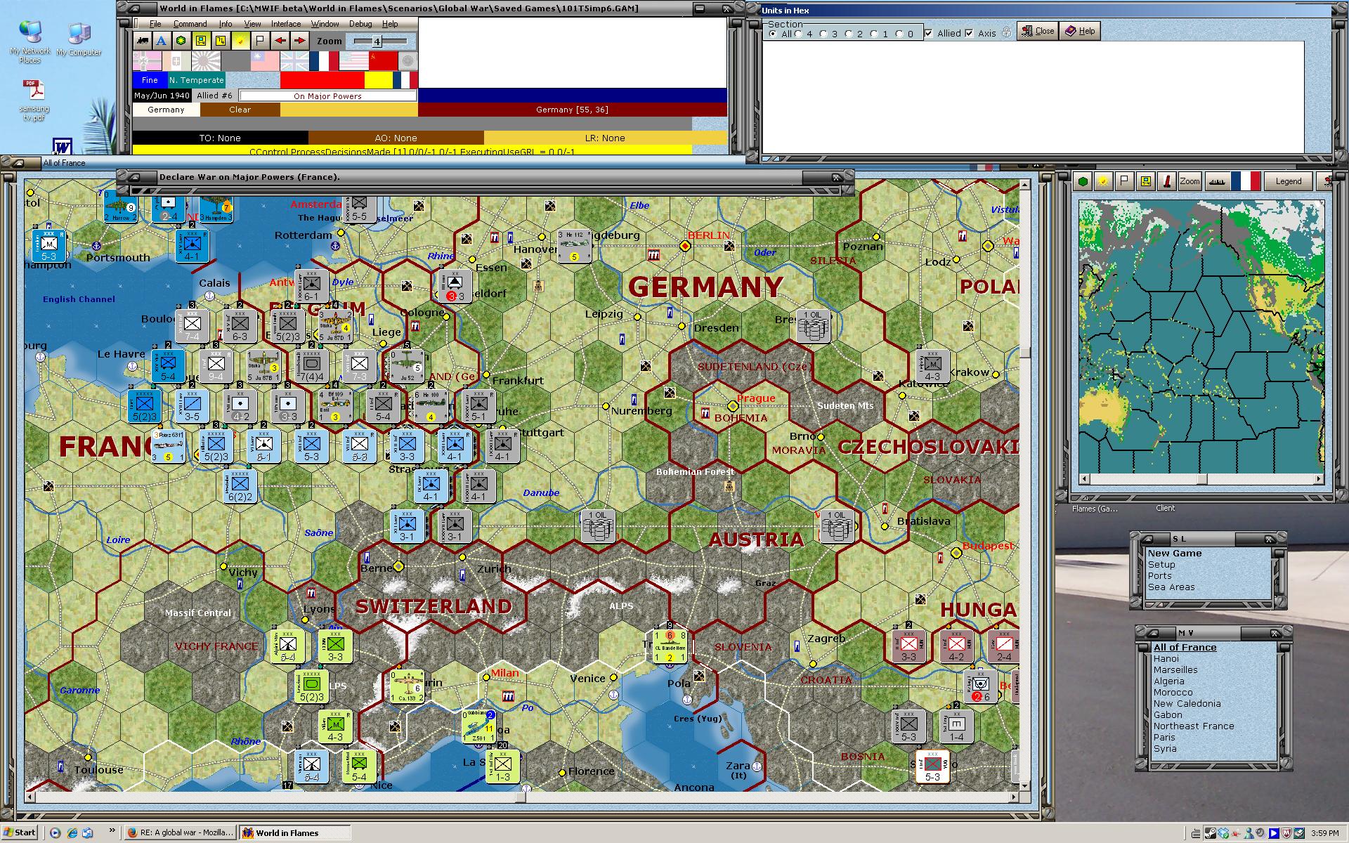Open My Computer desktop icon

79,39
